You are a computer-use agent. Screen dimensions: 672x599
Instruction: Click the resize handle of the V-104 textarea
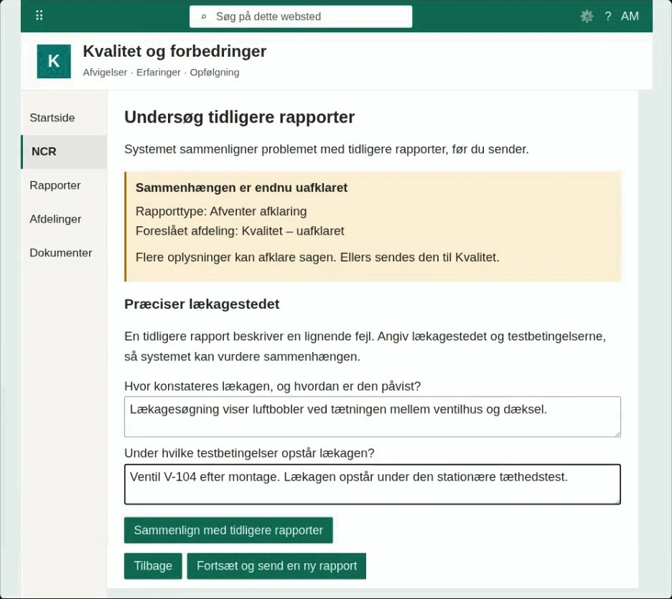(617, 501)
